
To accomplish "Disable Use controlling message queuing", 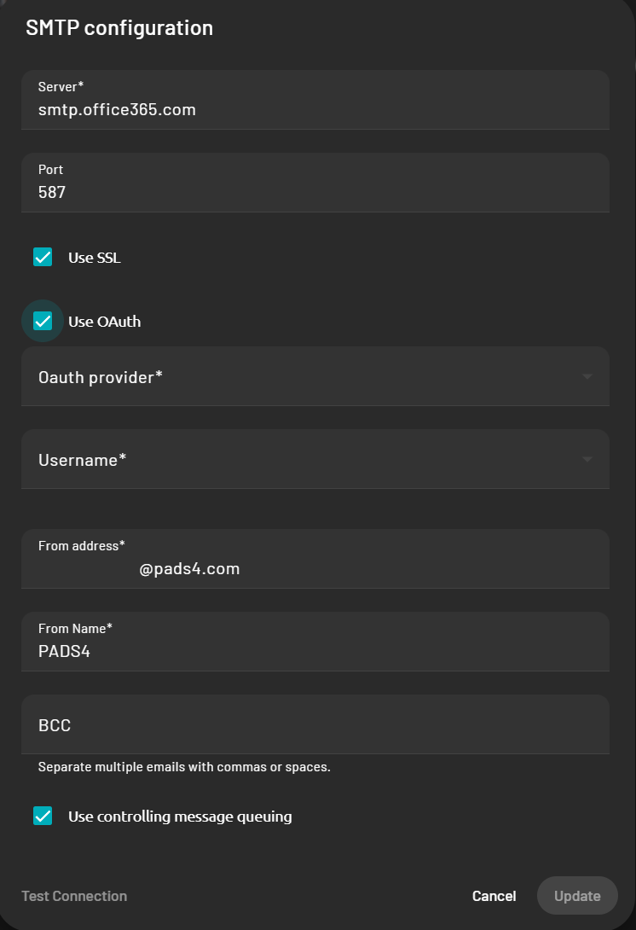I will (43, 816).
